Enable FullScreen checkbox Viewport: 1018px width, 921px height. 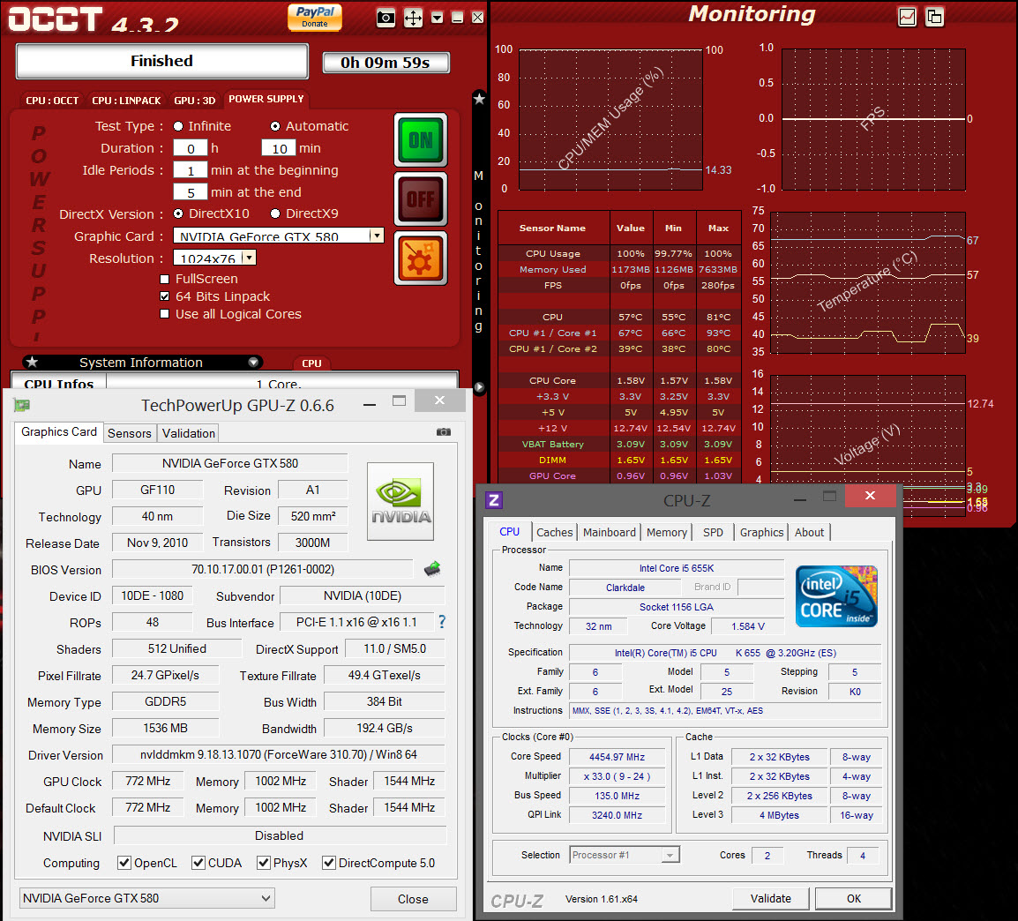(x=165, y=279)
